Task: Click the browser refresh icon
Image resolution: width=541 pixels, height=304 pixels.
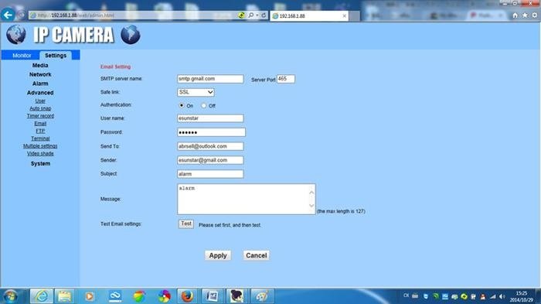Action: (264, 15)
